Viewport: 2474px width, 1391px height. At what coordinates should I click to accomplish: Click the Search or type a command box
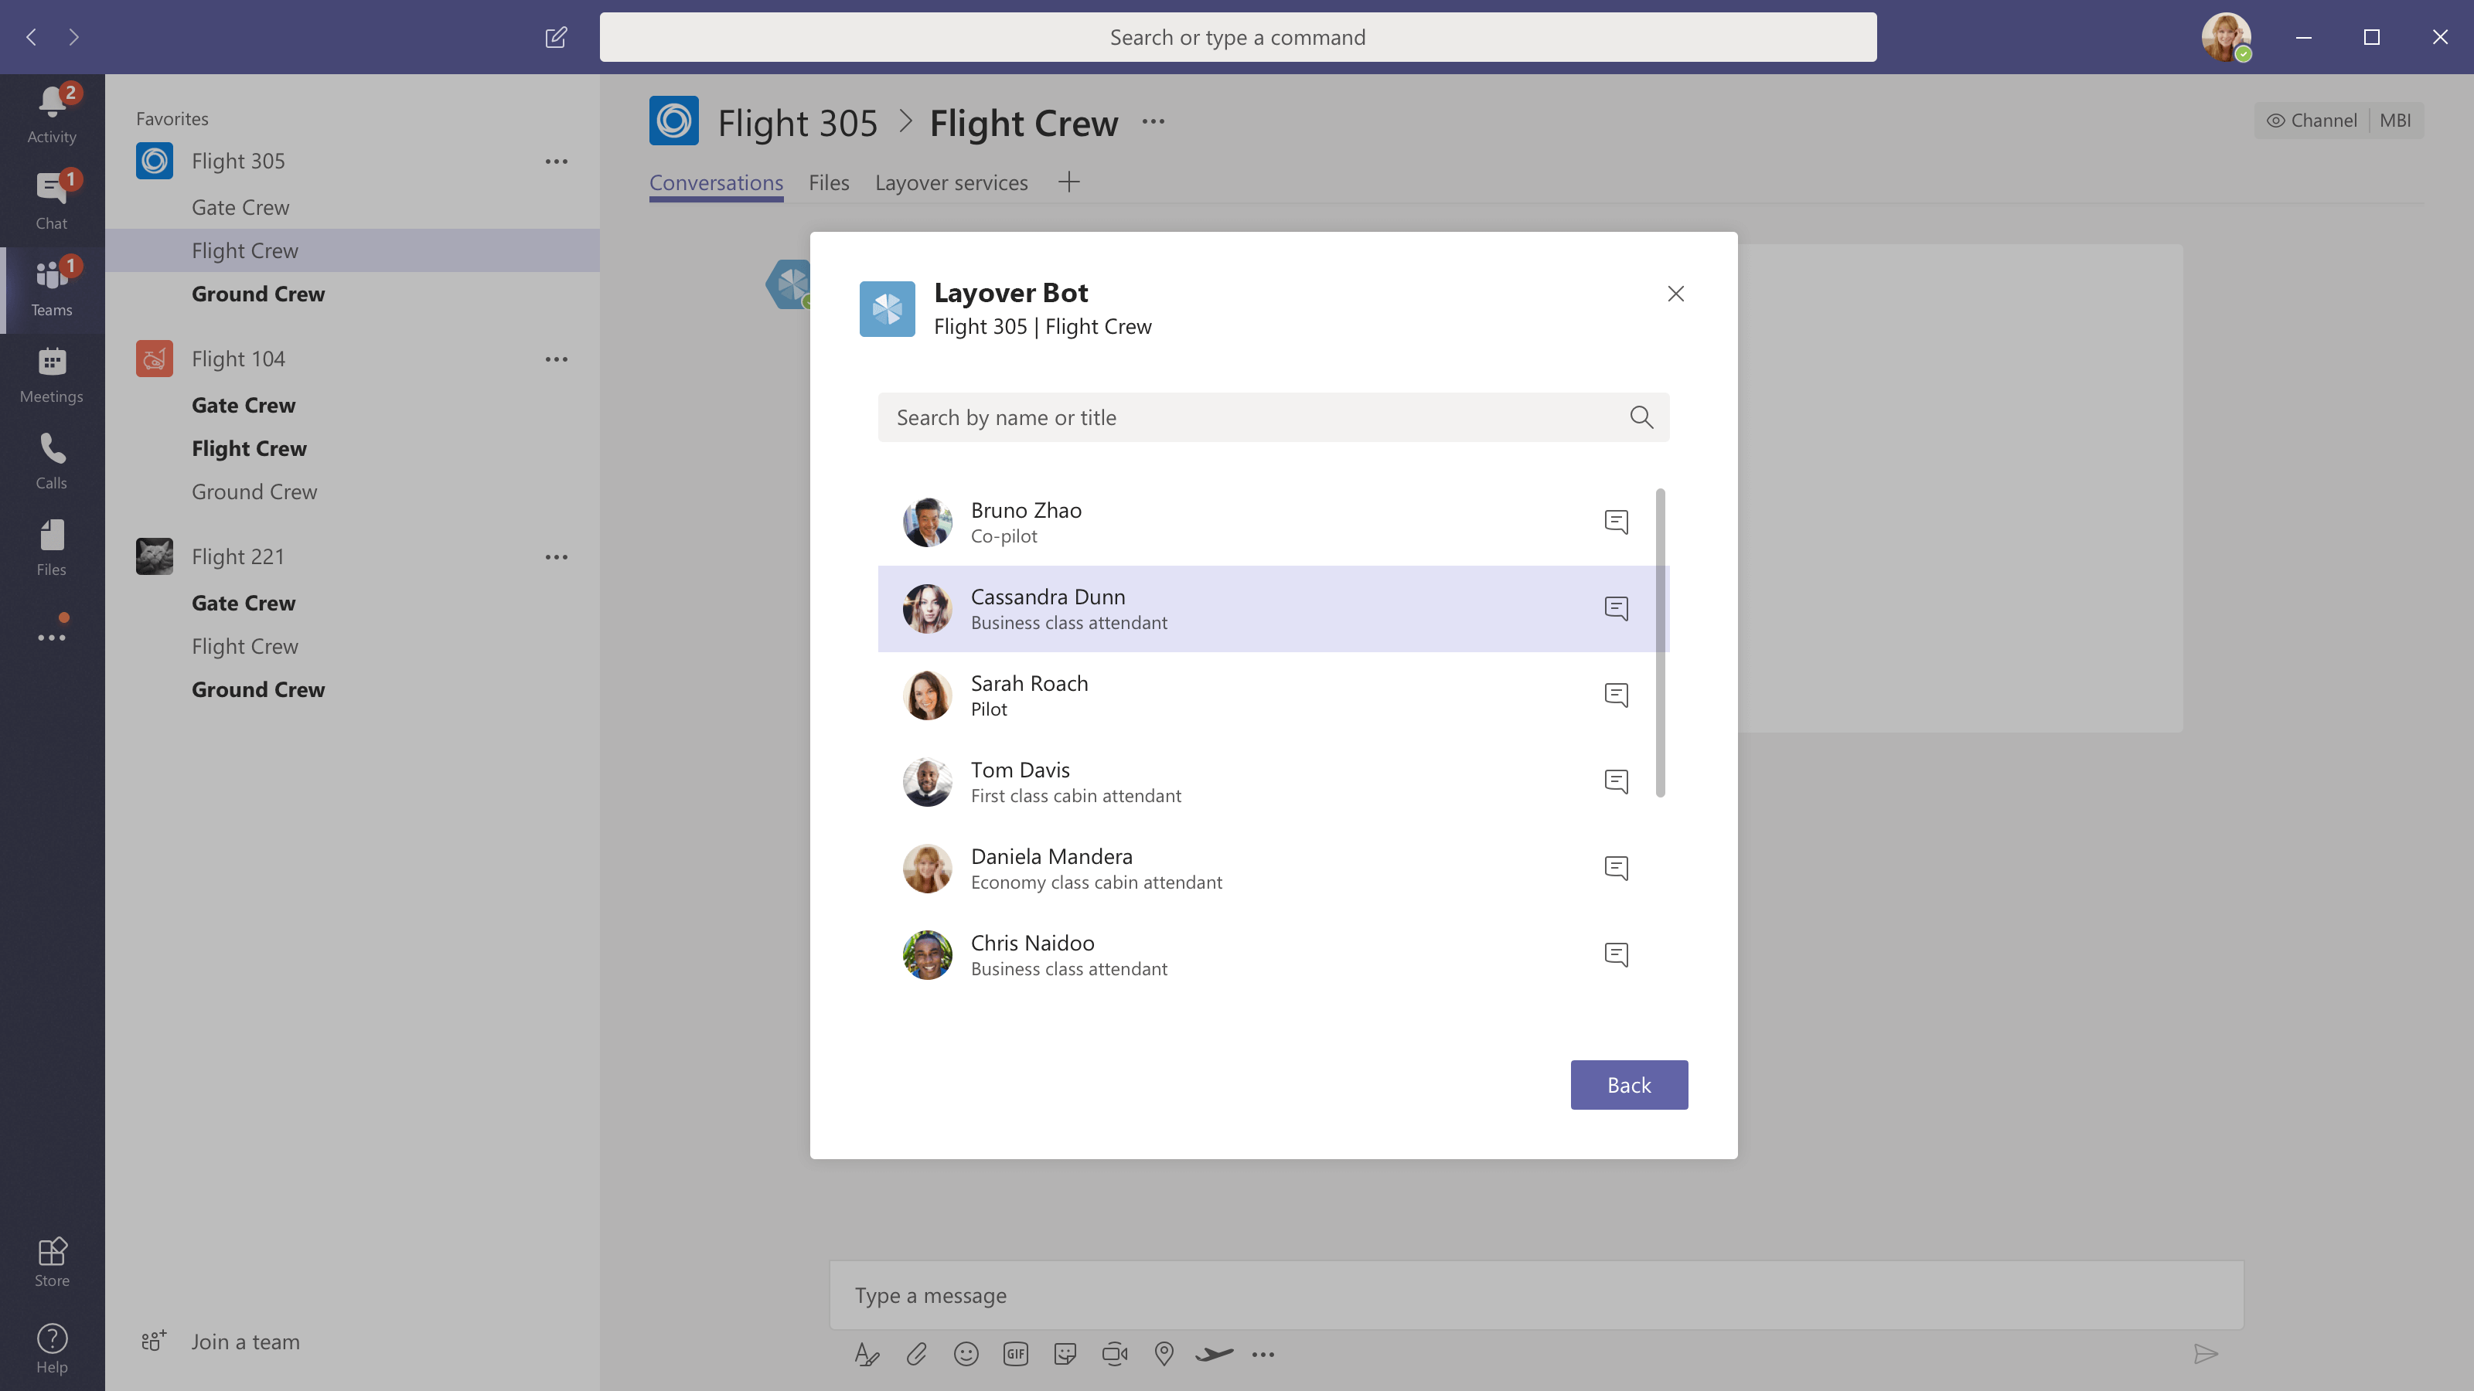1237,37
